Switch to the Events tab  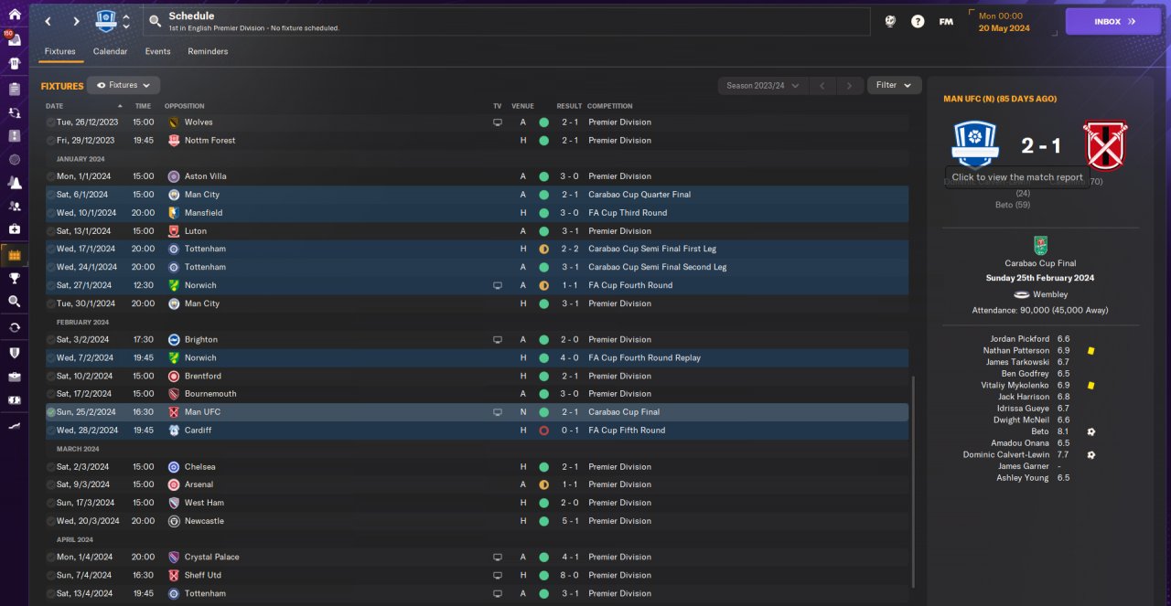click(157, 51)
